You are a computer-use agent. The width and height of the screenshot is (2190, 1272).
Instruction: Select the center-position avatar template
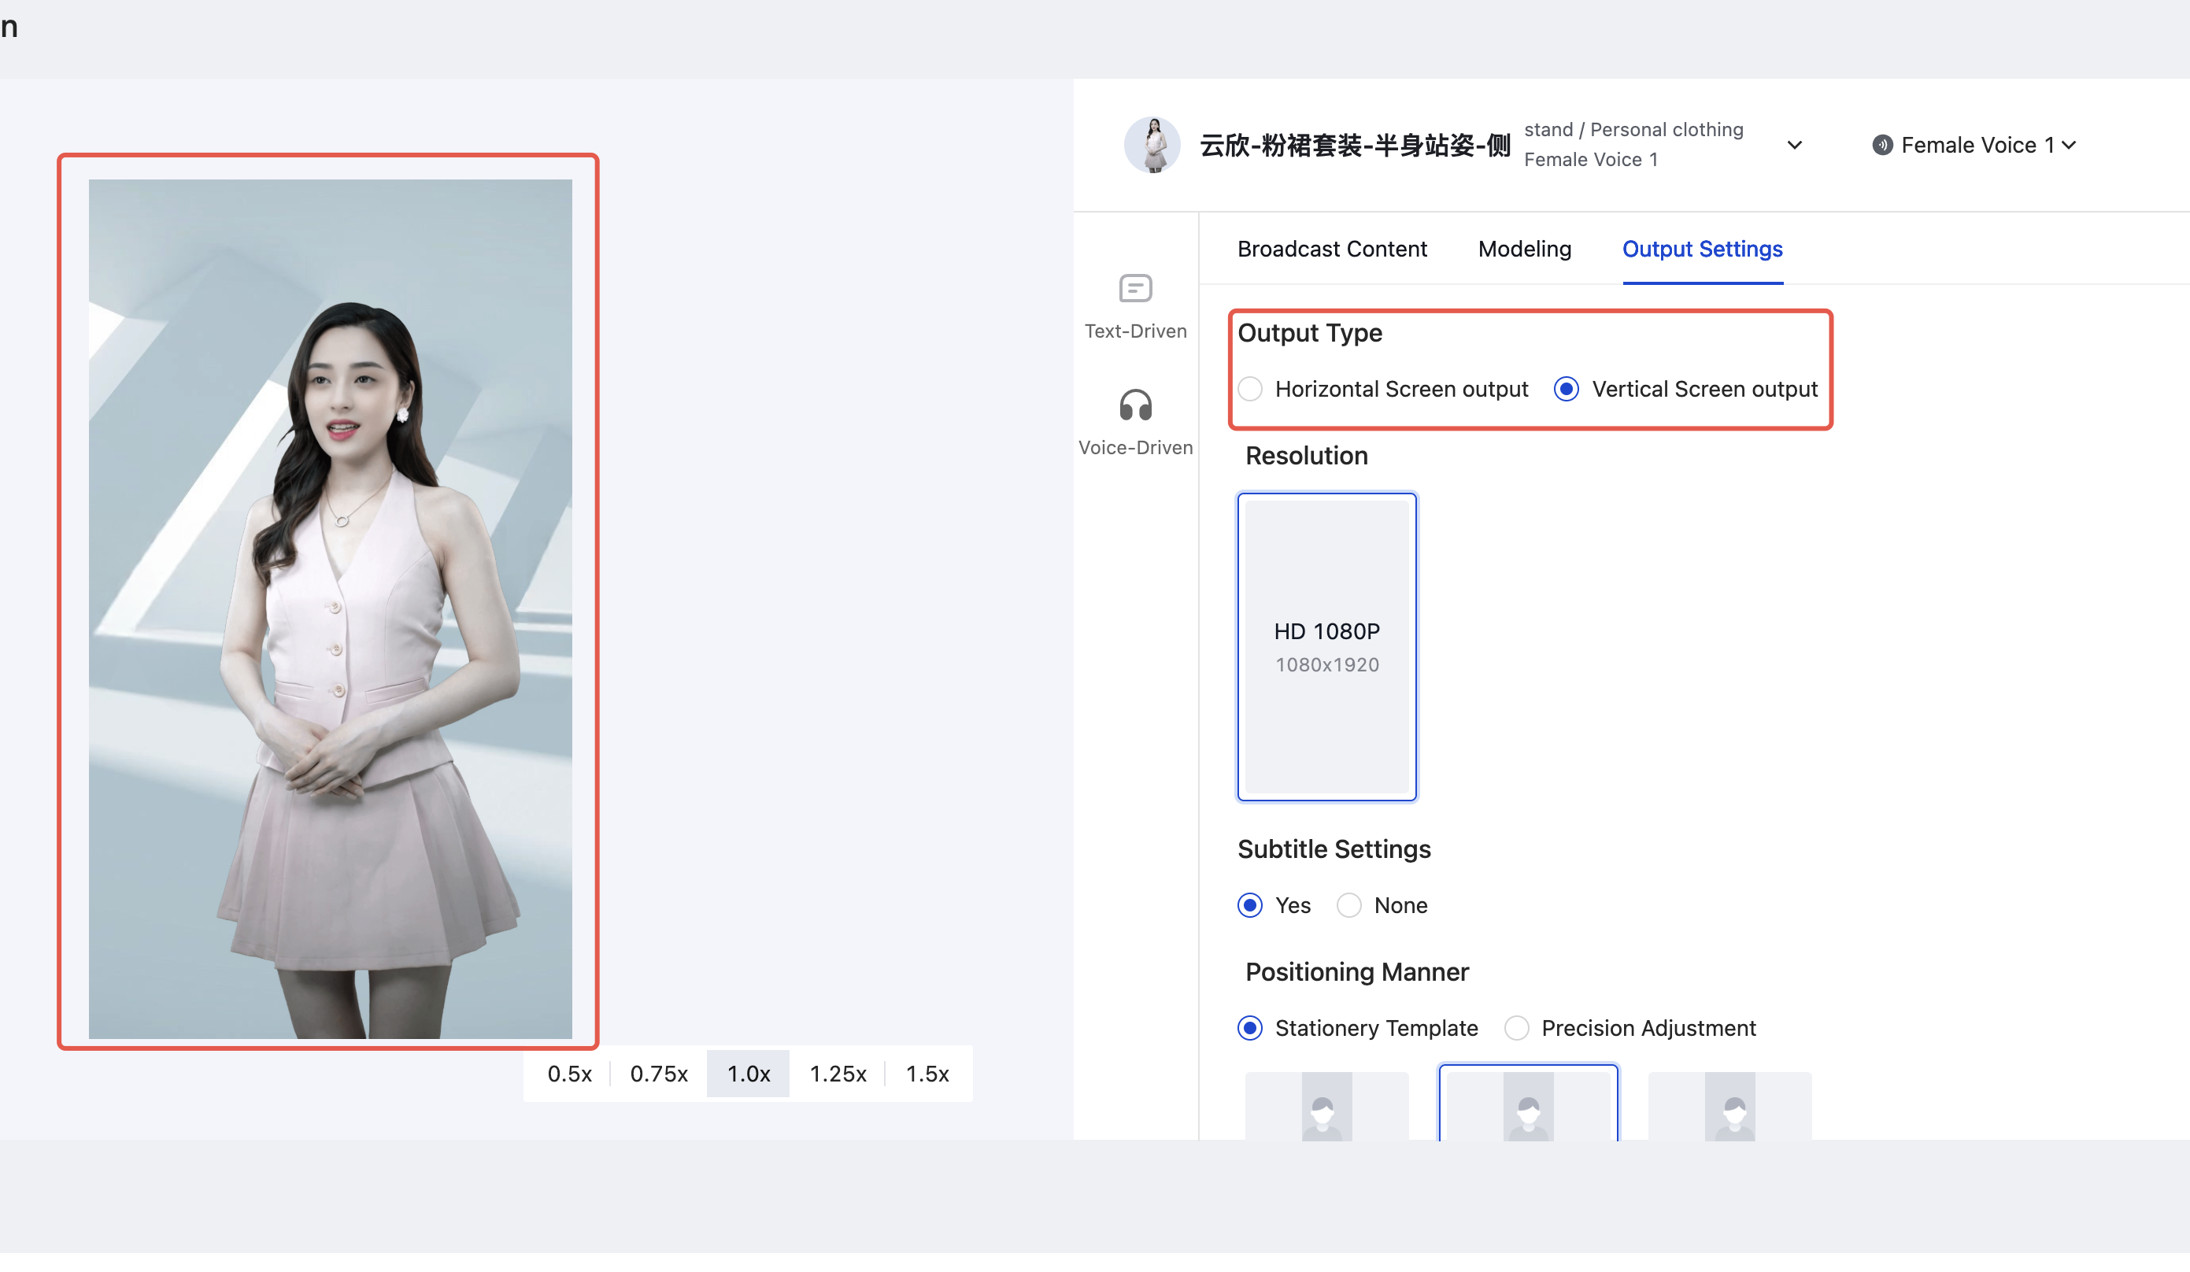tap(1528, 1107)
